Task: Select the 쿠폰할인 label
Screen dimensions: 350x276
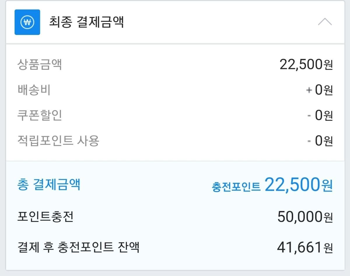Action: coord(39,116)
